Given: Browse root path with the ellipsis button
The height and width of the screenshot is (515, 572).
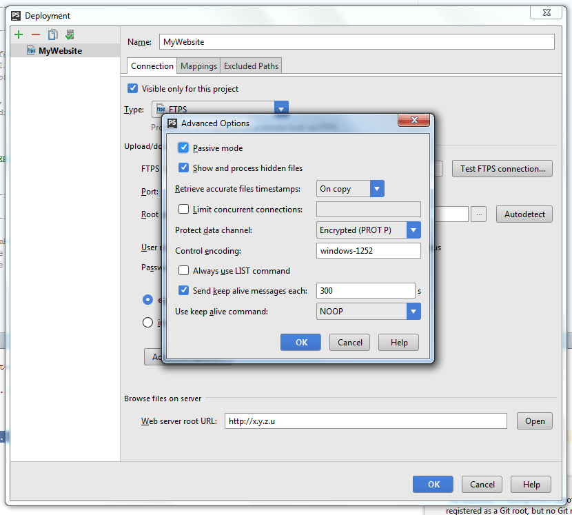Looking at the screenshot, I should 478,214.
